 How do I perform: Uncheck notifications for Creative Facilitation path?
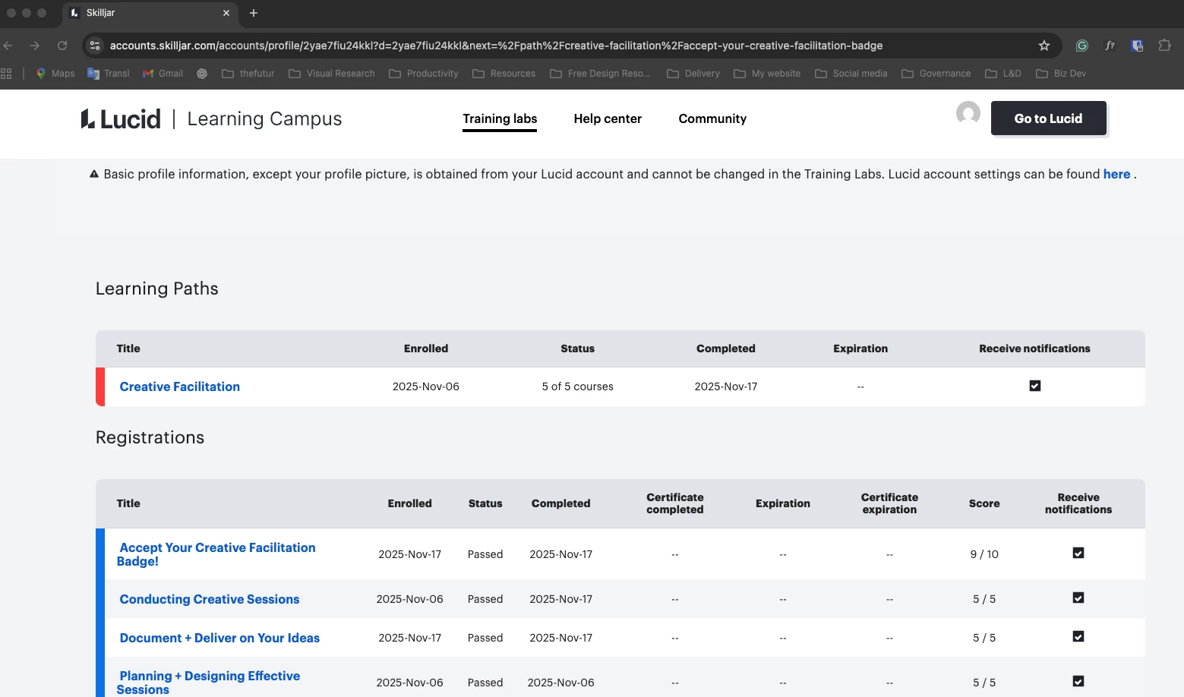click(1034, 386)
